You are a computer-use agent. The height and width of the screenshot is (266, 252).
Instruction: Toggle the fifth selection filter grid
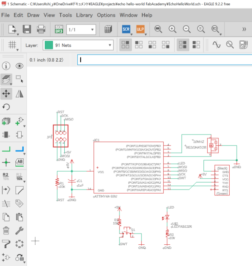[x=183, y=45]
